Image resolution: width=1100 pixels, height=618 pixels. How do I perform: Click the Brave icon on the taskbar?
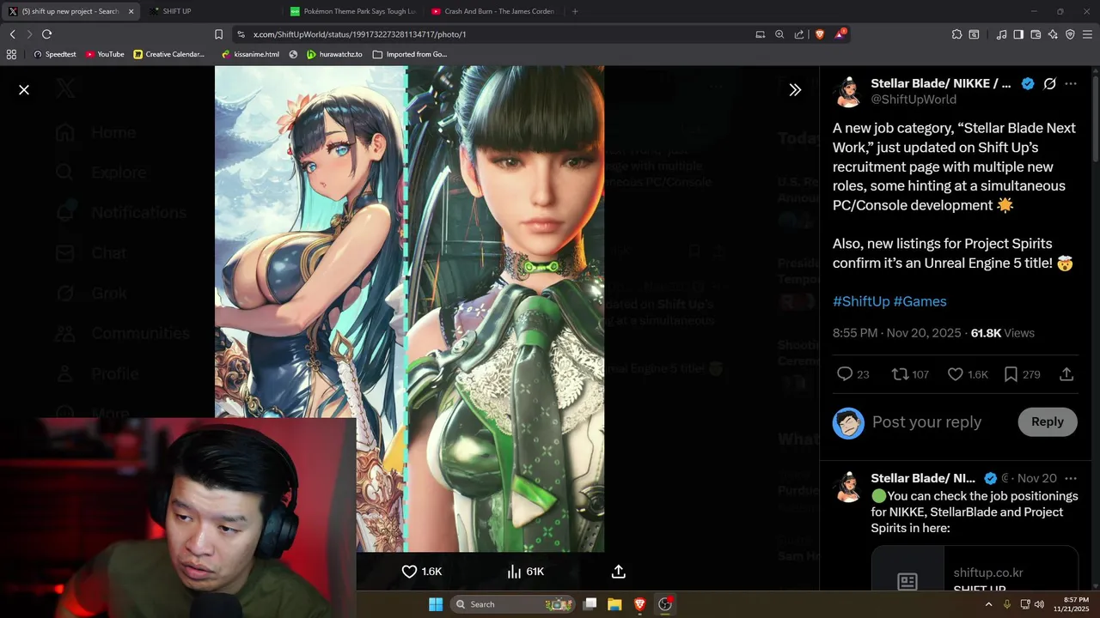pos(639,604)
